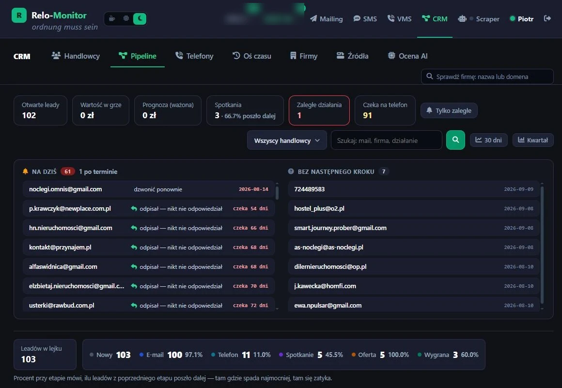Select the Pipeline tab
The height and width of the screenshot is (388, 562).
(x=138, y=56)
